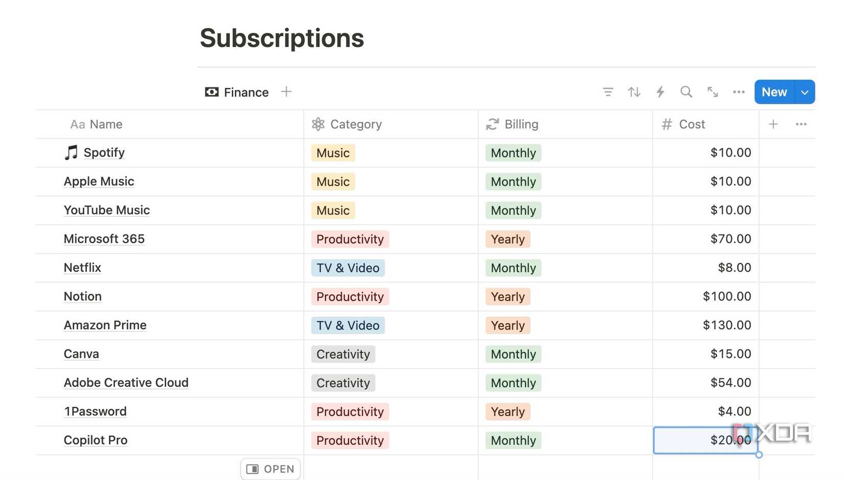Open the database options via the ellipsis menu
The width and height of the screenshot is (844, 480).
(x=739, y=92)
